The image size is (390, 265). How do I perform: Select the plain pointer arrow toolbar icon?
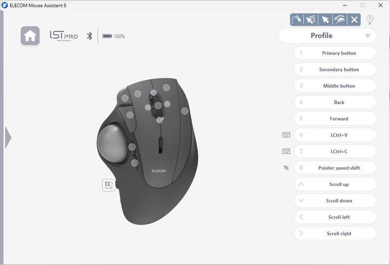pyautogui.click(x=325, y=19)
